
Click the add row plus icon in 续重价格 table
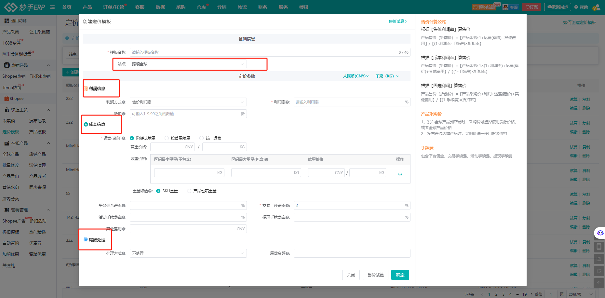tap(400, 174)
